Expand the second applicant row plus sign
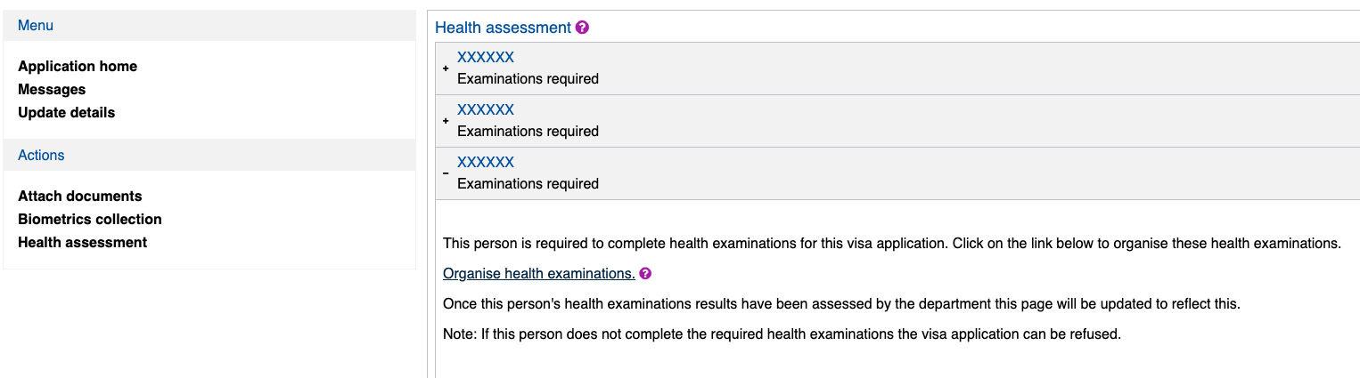1360x378 pixels. 446,121
